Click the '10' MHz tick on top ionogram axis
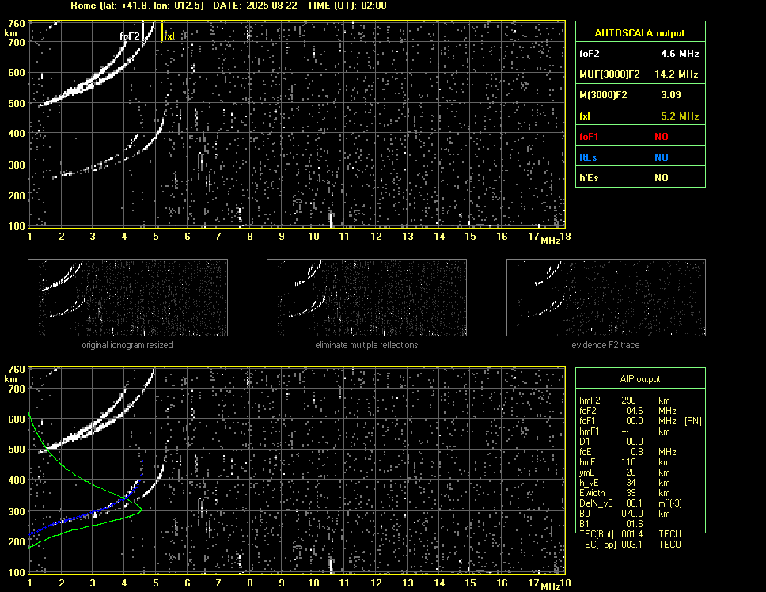This screenshot has width=766, height=592. pyautogui.click(x=313, y=237)
